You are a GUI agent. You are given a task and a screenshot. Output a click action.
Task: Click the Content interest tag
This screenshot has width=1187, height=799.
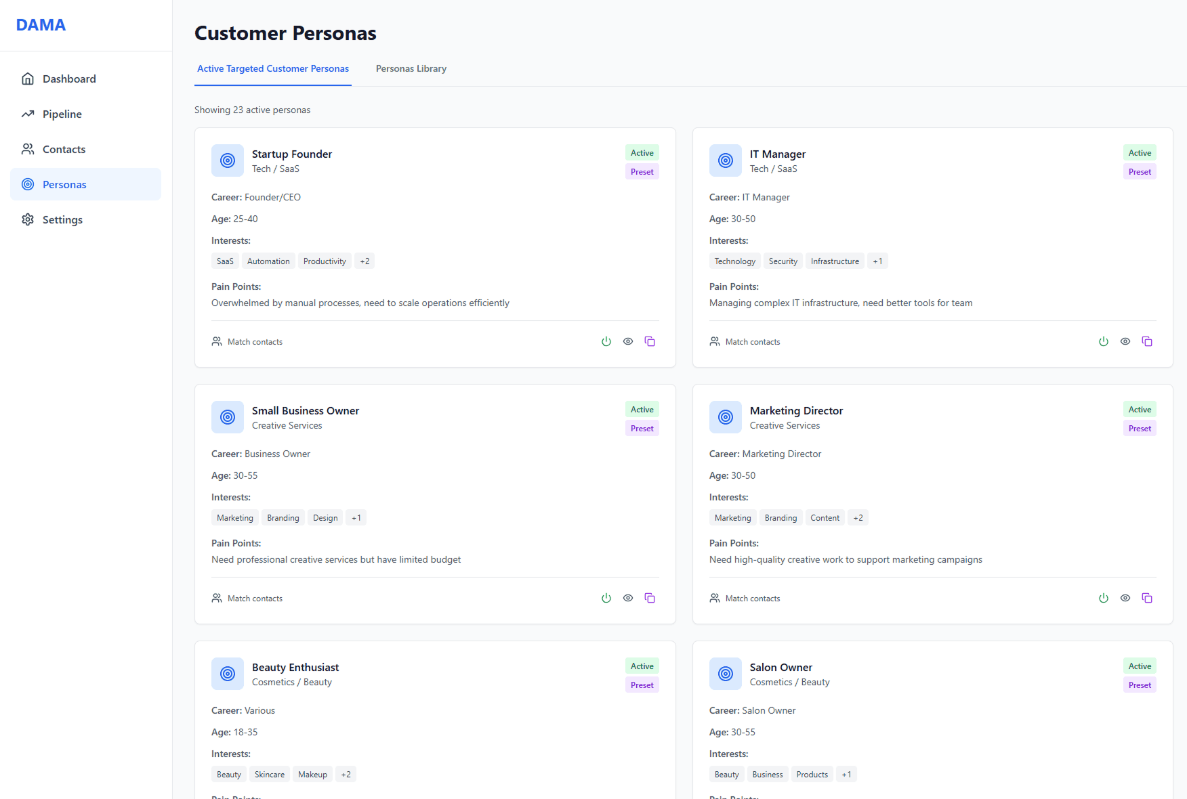pyautogui.click(x=825, y=518)
